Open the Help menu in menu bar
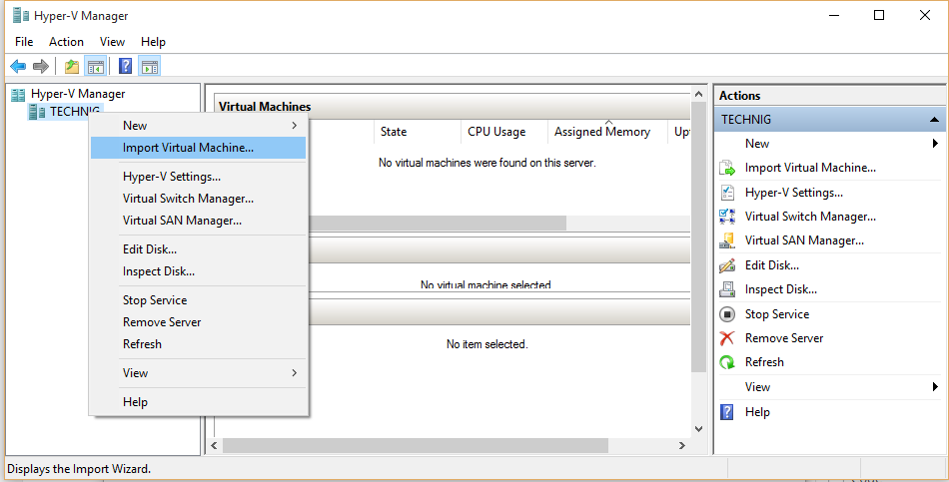The width and height of the screenshot is (949, 482). (153, 42)
